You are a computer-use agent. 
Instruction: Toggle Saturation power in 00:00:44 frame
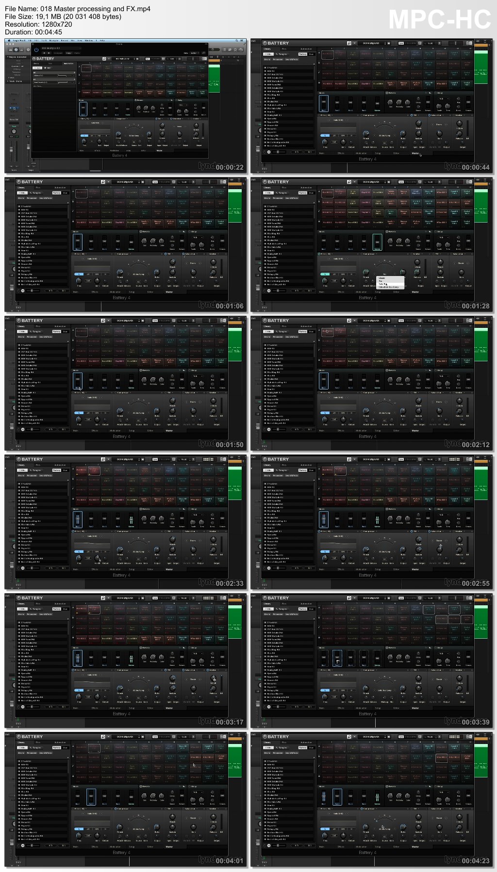tap(429, 115)
